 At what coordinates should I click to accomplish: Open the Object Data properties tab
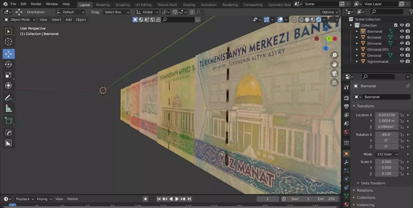click(x=346, y=196)
